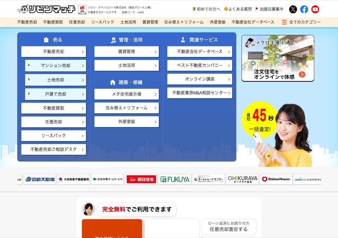Click the 任意売却査定する button

(229, 227)
